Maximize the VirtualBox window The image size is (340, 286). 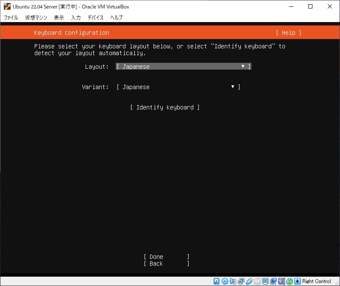310,6
